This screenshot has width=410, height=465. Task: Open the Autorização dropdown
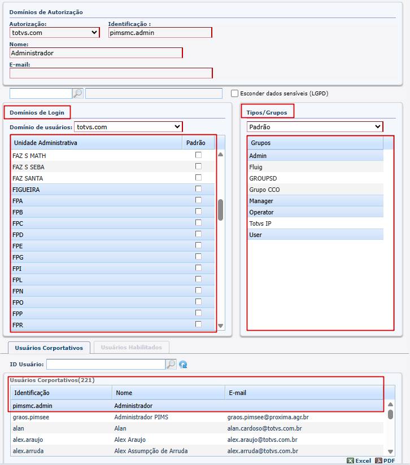55,33
